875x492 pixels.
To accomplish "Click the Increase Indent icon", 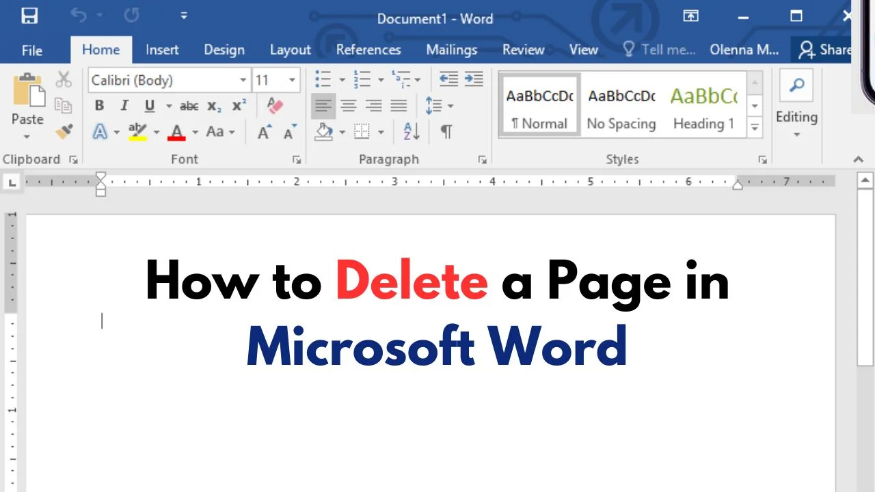I will (474, 79).
